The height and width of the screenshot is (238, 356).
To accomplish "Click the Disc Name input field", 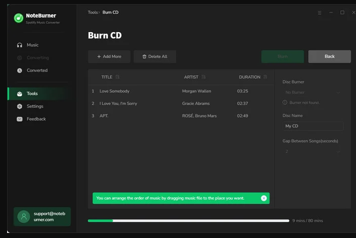I will [313, 126].
